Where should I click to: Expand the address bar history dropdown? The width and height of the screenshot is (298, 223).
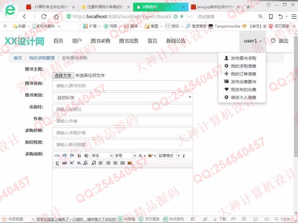coord(190,17)
